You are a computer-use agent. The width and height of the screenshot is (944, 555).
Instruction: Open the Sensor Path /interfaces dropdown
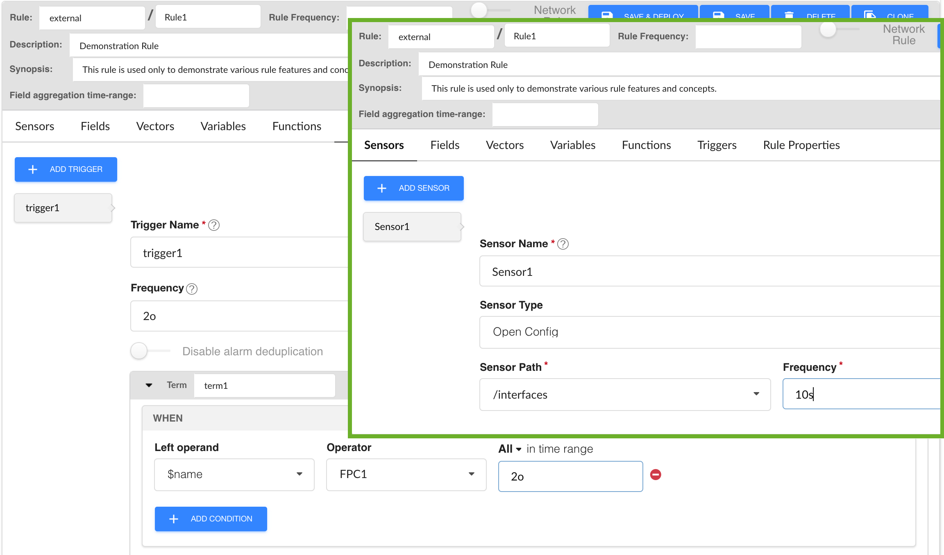tap(756, 394)
